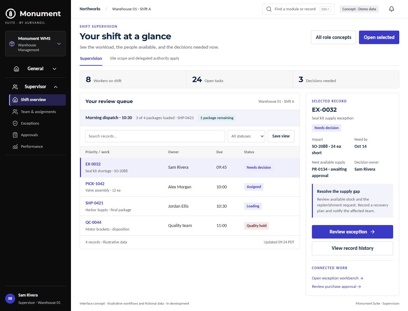
Task: Click the Monument logo icon
Action: click(x=11, y=14)
